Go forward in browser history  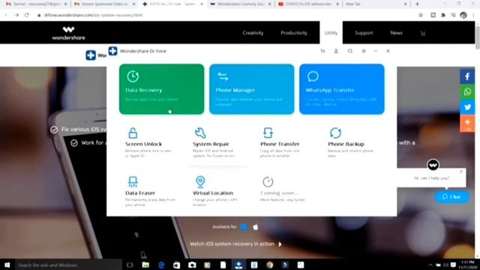point(16,15)
